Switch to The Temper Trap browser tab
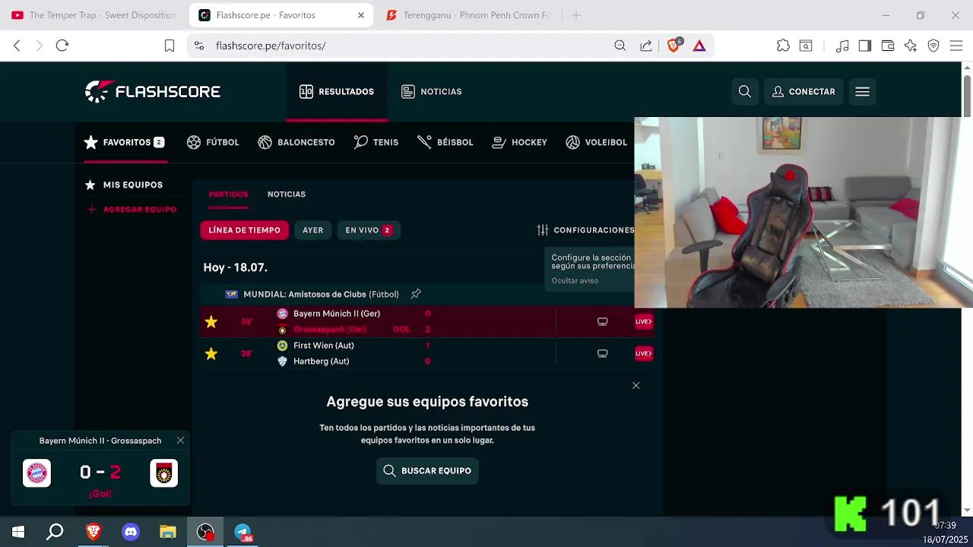The image size is (973, 547). tap(94, 15)
